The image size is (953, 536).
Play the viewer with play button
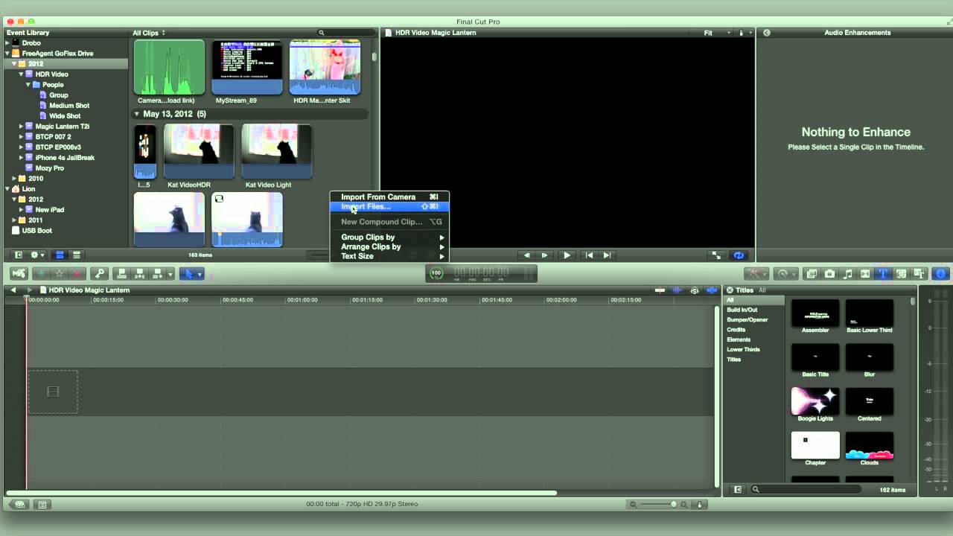(567, 255)
